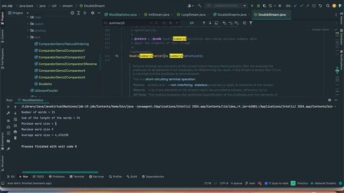
Task: Follow the short-circuiting terminal operation link
Action: click(170, 79)
